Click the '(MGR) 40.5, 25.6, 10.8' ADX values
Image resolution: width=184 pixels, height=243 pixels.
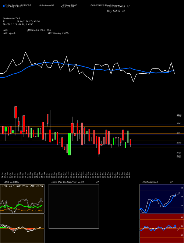(x=39, y=30)
